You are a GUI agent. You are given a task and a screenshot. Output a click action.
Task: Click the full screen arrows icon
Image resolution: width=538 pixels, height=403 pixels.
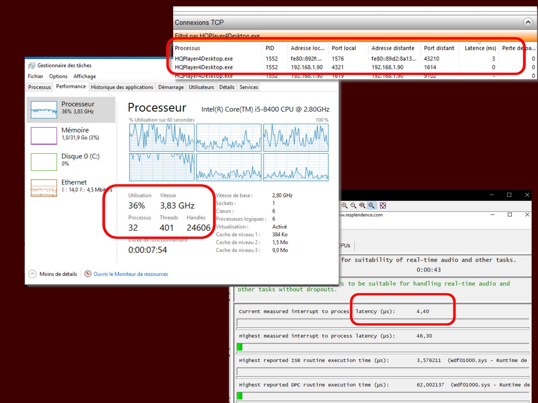[383, 205]
